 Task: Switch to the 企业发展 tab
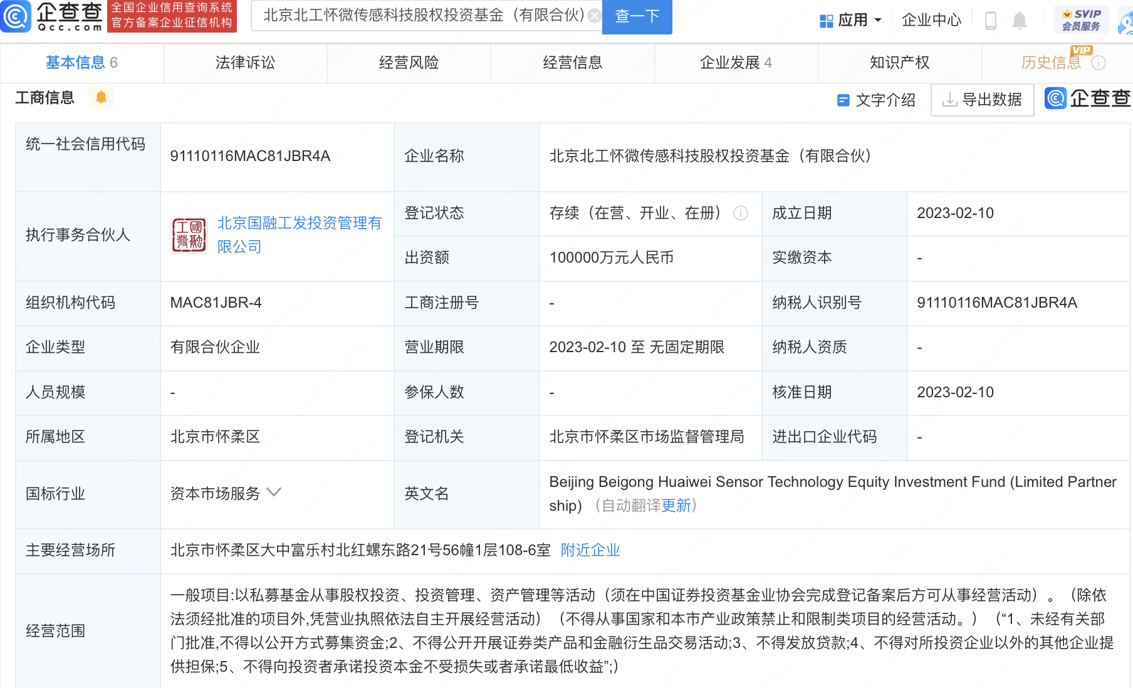736,63
